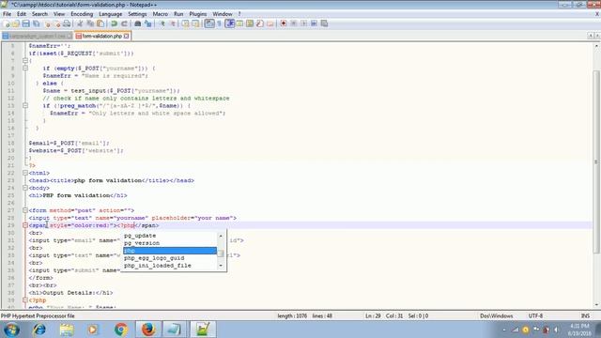Click the editor vertical scrollbar thumb
Image resolution: width=601 pixels, height=338 pixels.
coord(596,161)
